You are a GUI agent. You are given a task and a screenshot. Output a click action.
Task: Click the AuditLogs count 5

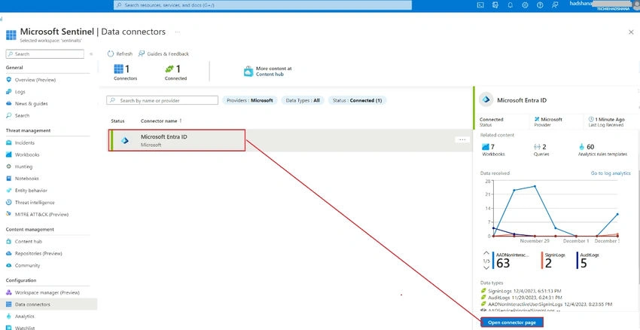click(x=588, y=260)
